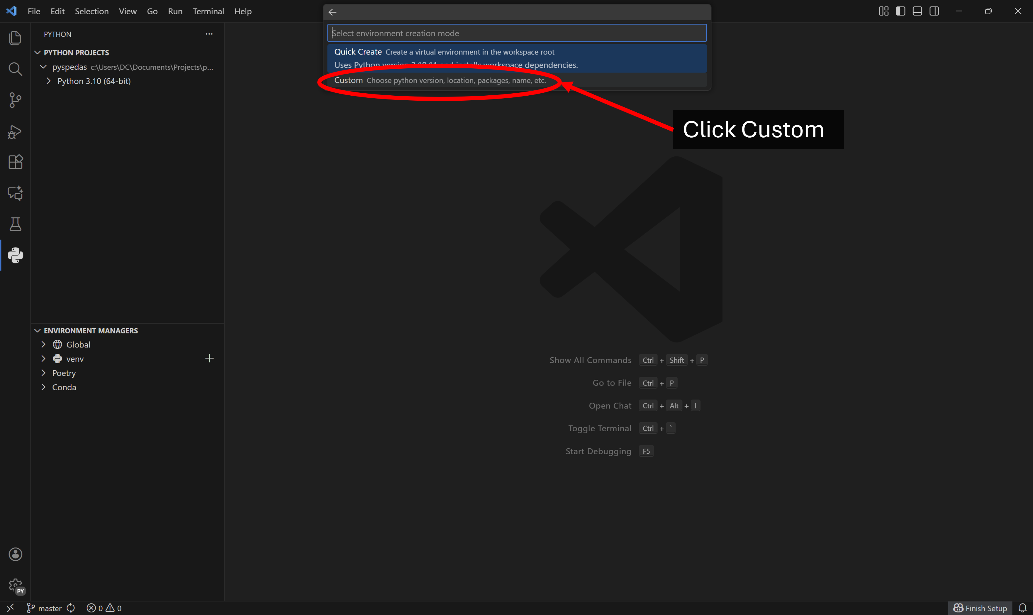Screen dimensions: 1033x615
Task: Open the Run menu
Action: (x=175, y=11)
